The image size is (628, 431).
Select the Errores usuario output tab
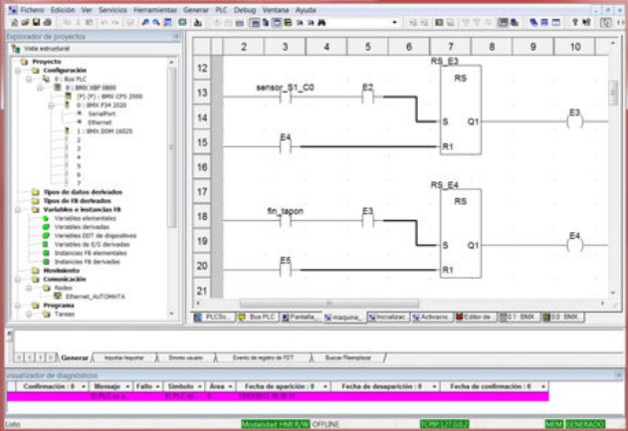(x=185, y=357)
